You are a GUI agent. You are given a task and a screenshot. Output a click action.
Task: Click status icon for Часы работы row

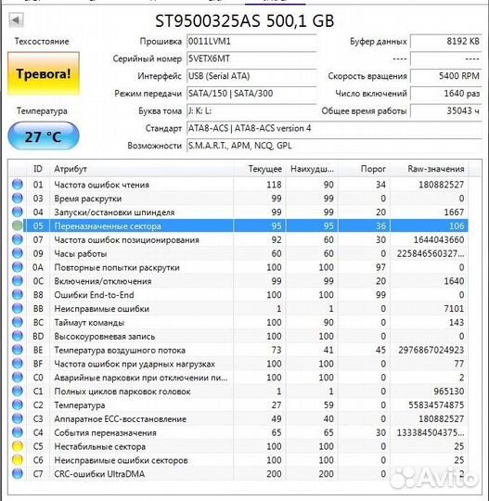point(18,253)
